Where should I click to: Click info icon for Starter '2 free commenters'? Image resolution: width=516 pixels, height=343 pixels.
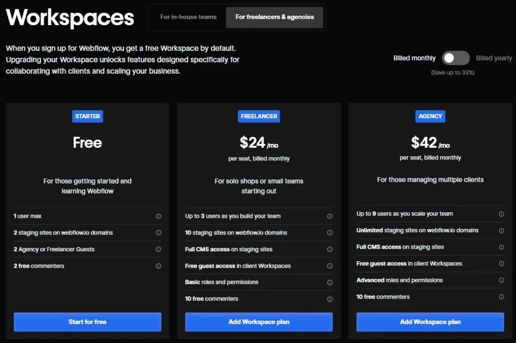tap(158, 266)
